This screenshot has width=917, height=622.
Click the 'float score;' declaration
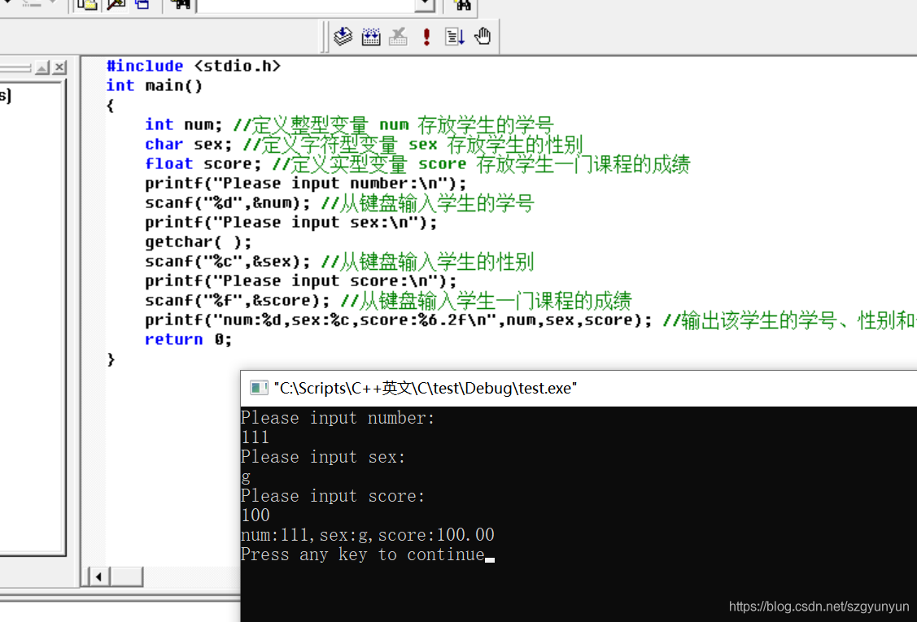click(x=203, y=163)
